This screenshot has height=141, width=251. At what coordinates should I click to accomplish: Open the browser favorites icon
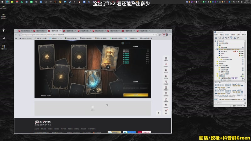click(x=160, y=35)
